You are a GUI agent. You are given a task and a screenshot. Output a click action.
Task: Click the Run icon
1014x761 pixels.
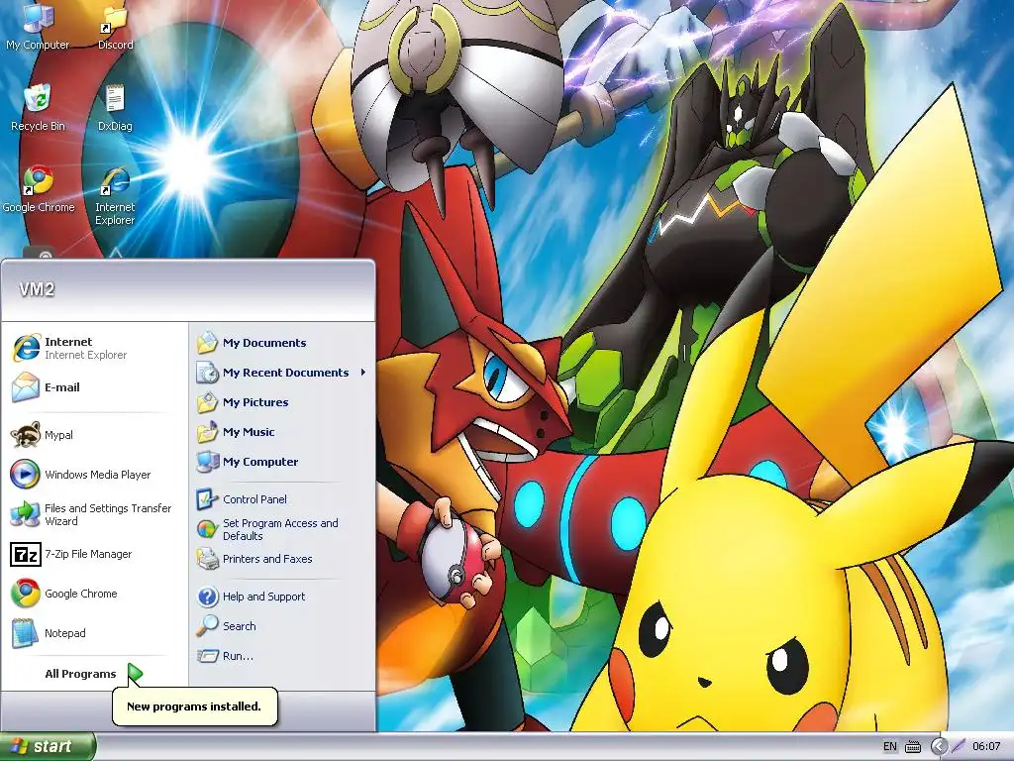pos(207,656)
